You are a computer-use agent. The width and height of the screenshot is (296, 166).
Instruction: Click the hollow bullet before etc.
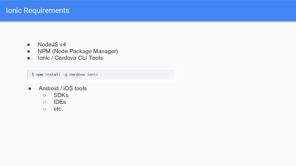(45, 109)
